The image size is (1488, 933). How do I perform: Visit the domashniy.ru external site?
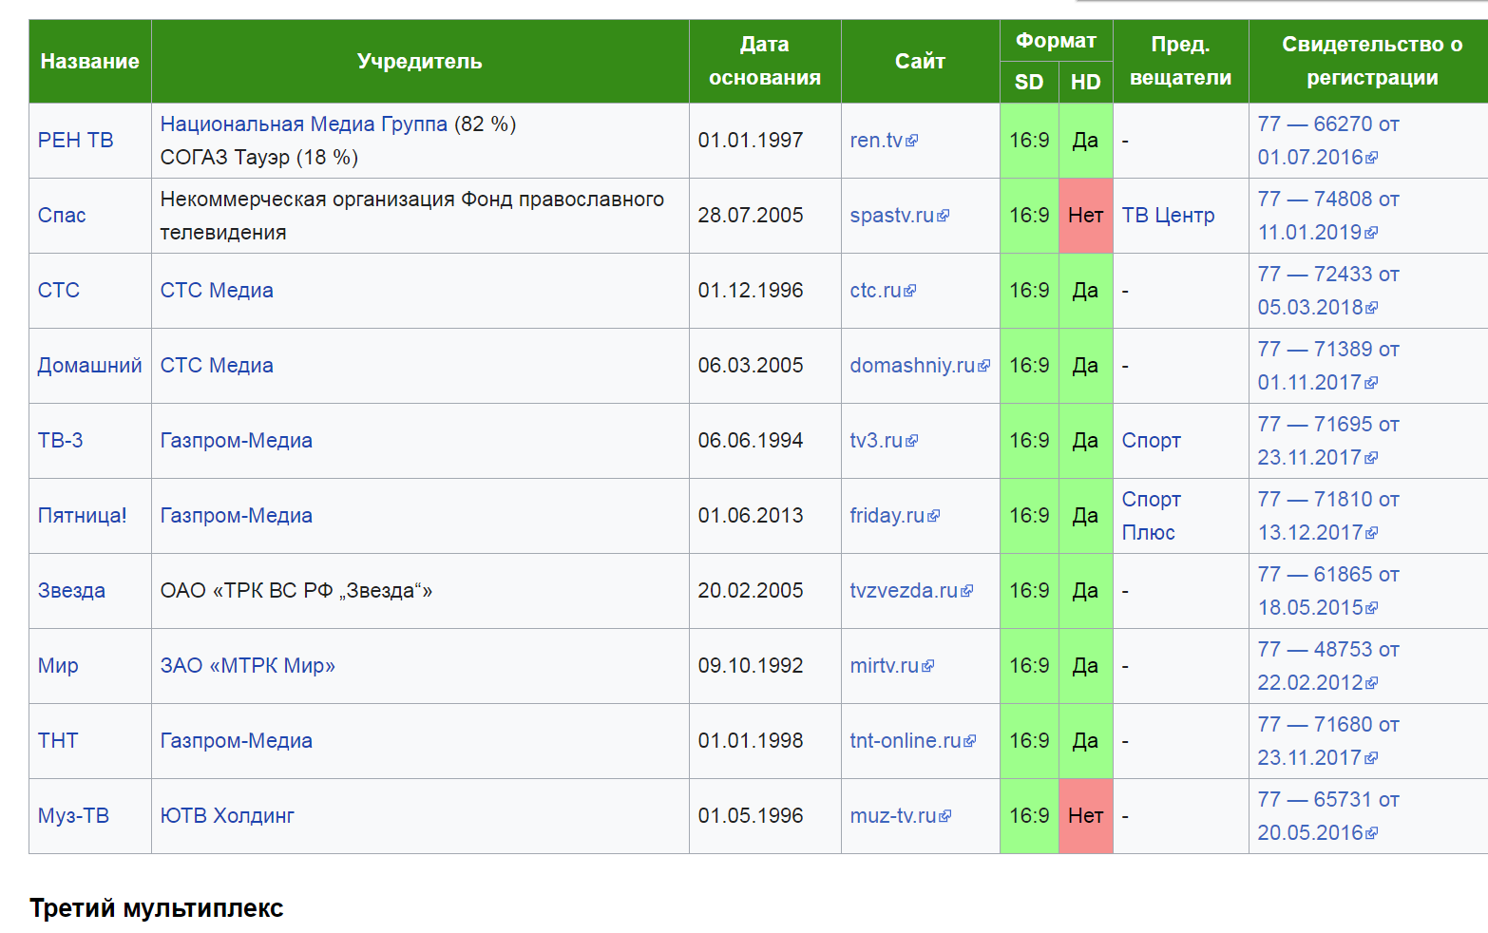(920, 366)
